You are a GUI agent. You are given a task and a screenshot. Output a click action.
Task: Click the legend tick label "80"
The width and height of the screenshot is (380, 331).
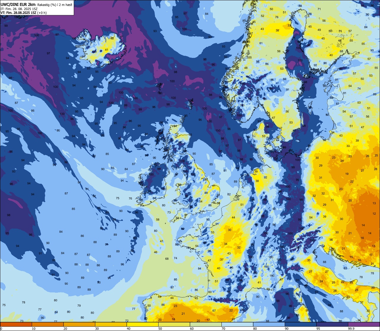[x=255, y=329]
